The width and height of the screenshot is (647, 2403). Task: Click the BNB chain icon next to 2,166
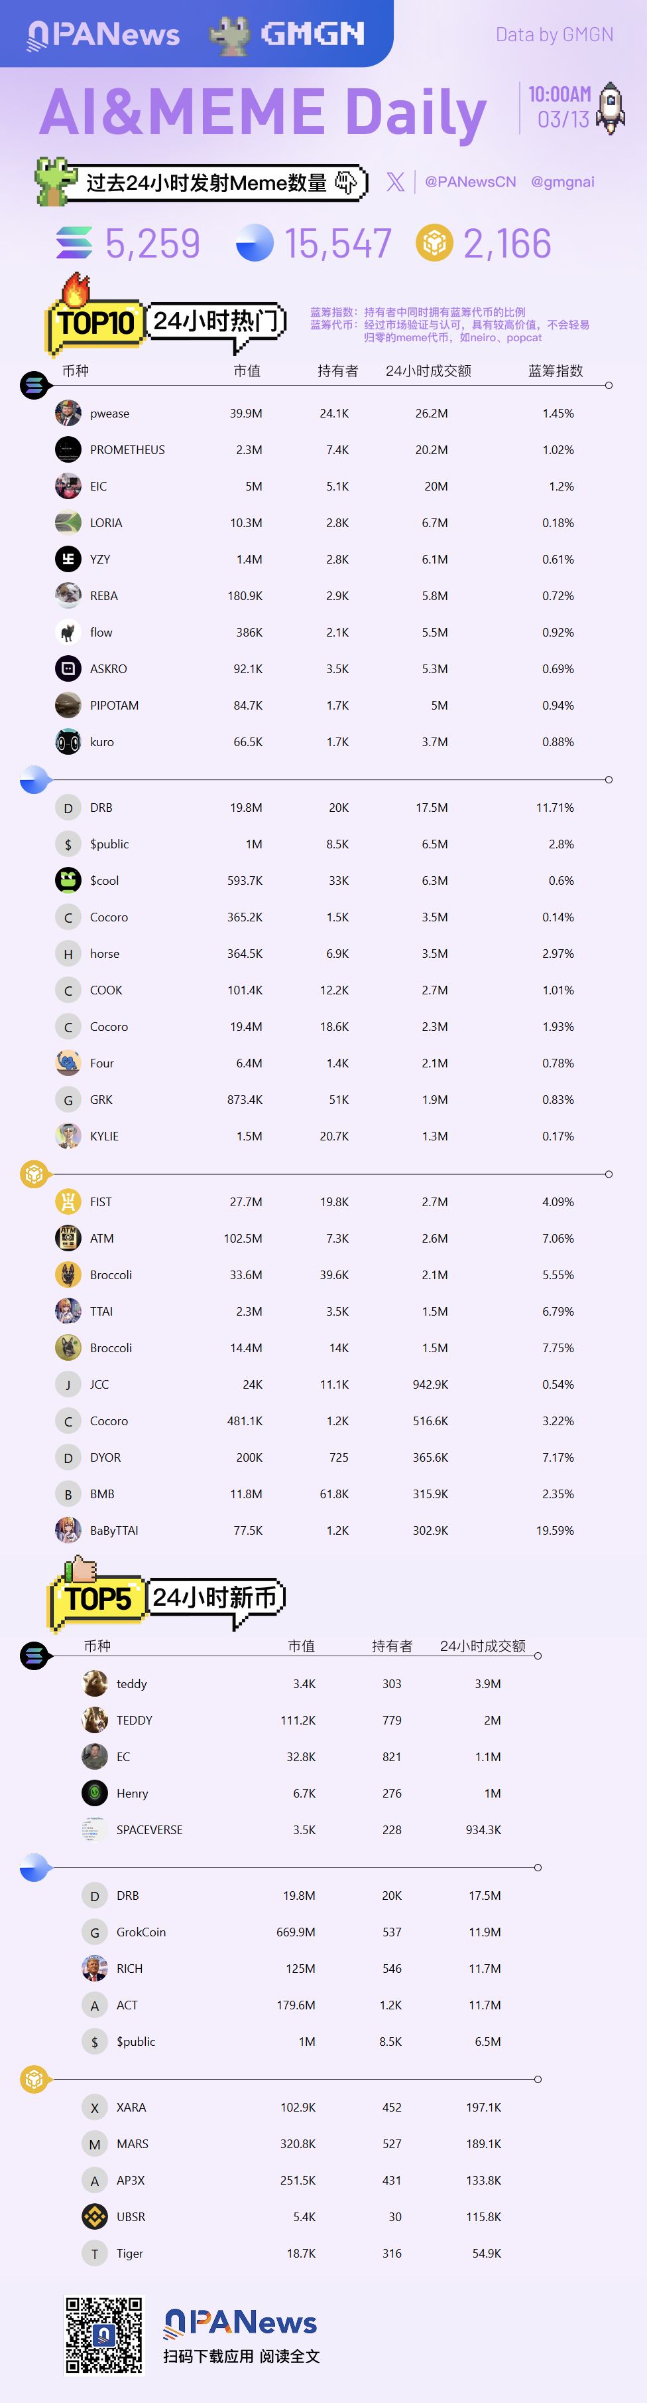pyautogui.click(x=434, y=242)
